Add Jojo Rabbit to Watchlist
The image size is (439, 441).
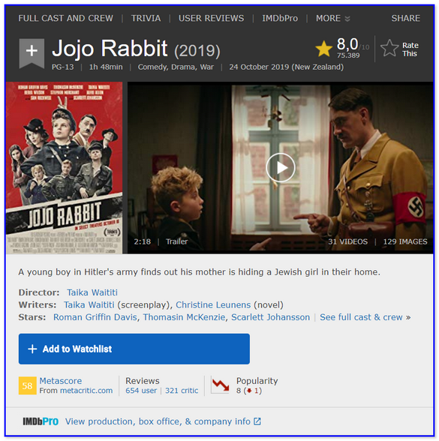click(x=134, y=349)
